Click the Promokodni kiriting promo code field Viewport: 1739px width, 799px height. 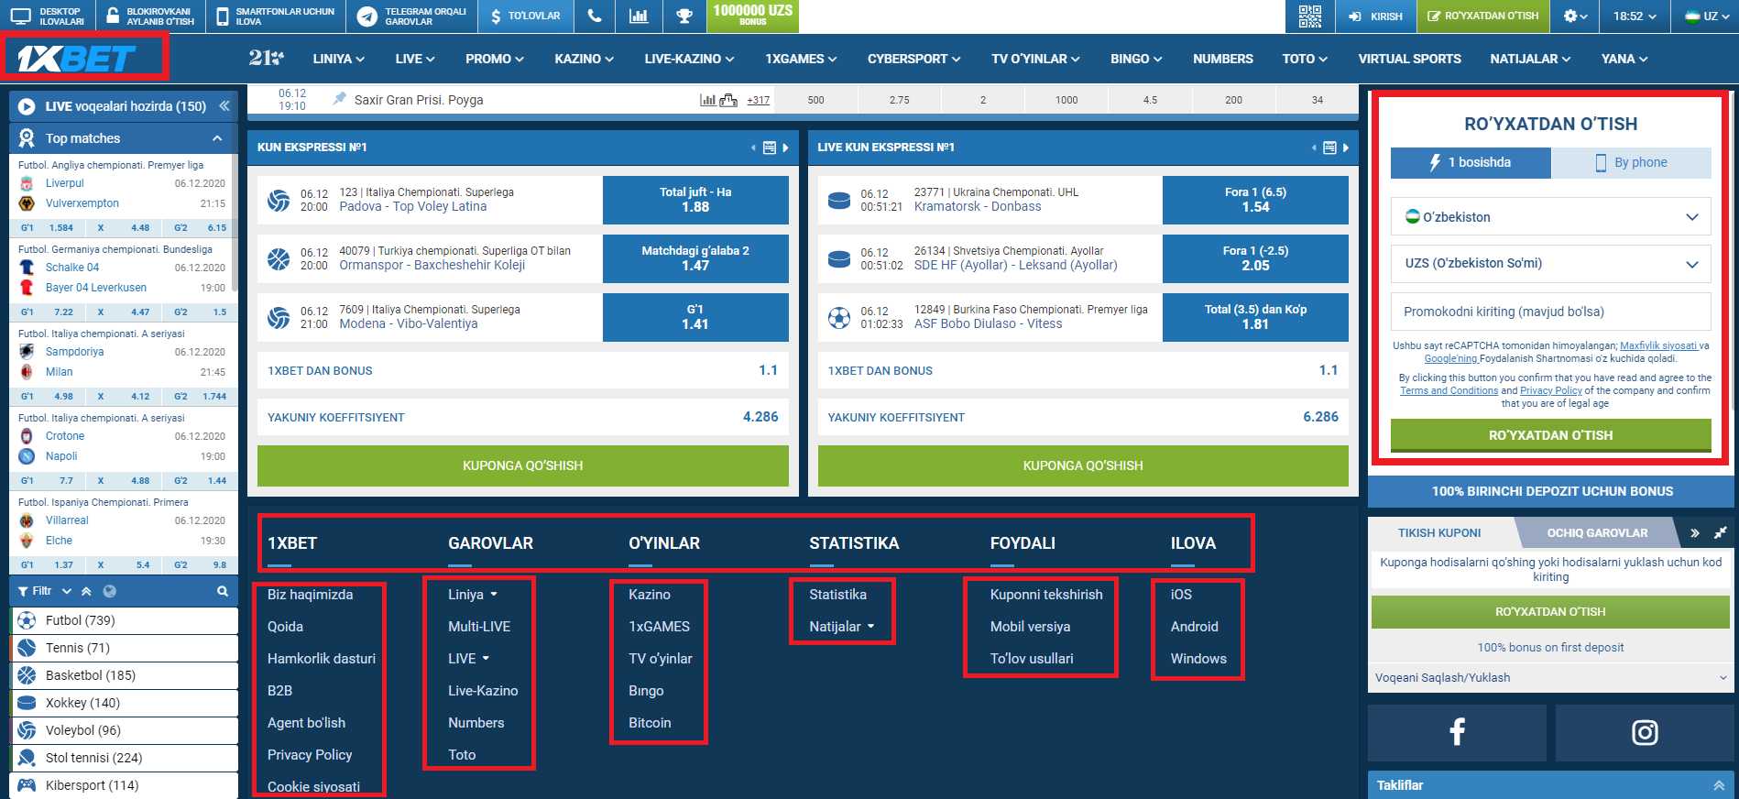[1550, 312]
